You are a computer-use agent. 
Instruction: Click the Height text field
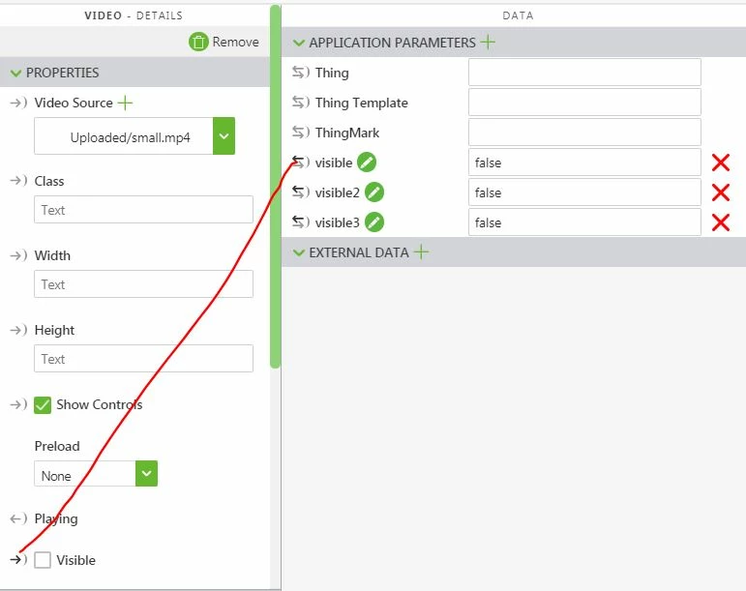143,359
